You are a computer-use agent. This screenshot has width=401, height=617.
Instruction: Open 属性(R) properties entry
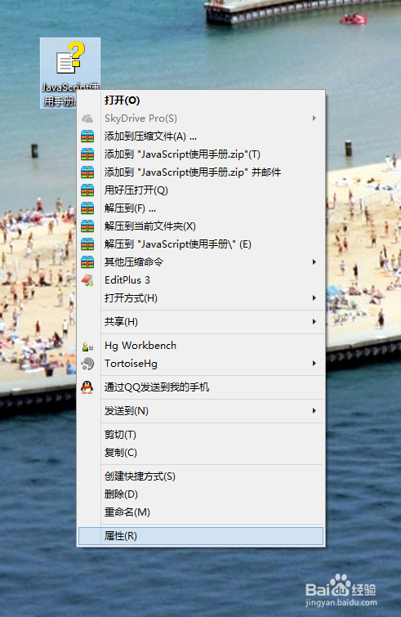click(201, 536)
